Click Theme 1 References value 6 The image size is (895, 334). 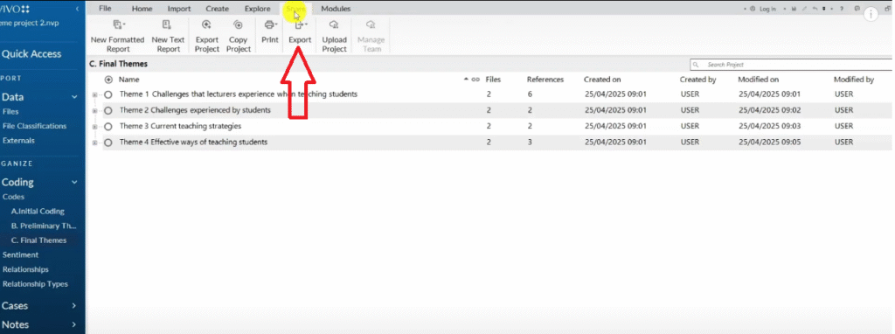point(531,94)
